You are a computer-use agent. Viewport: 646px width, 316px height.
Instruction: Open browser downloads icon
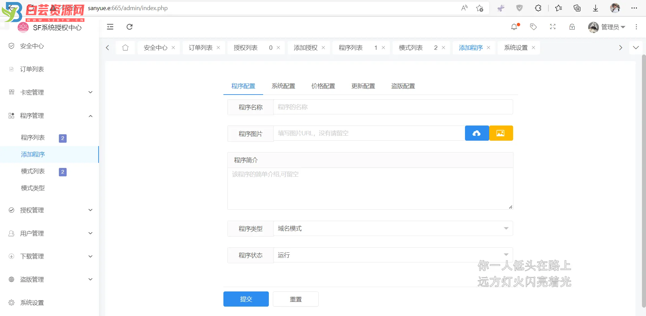[x=596, y=8]
